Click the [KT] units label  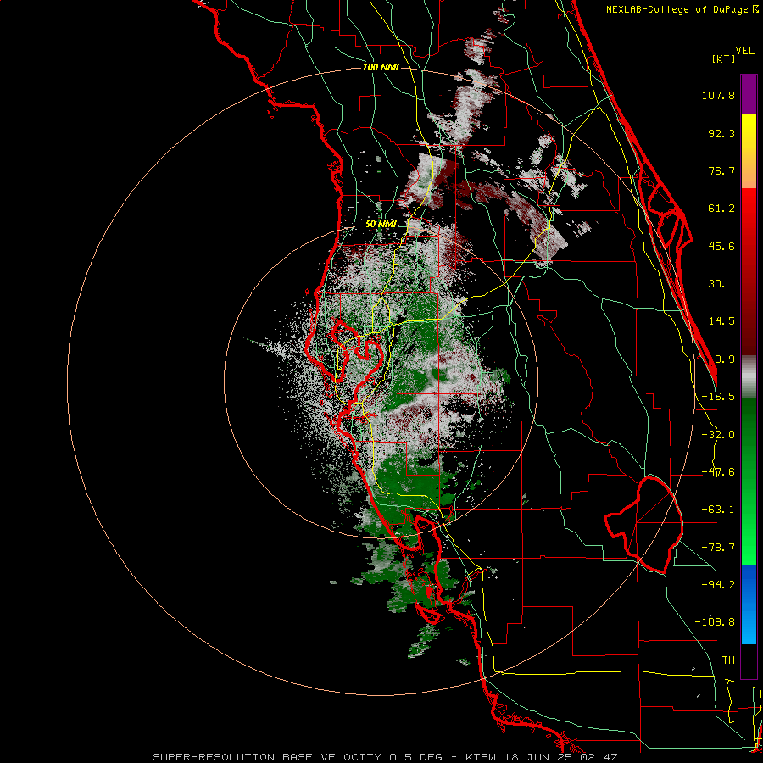point(723,58)
